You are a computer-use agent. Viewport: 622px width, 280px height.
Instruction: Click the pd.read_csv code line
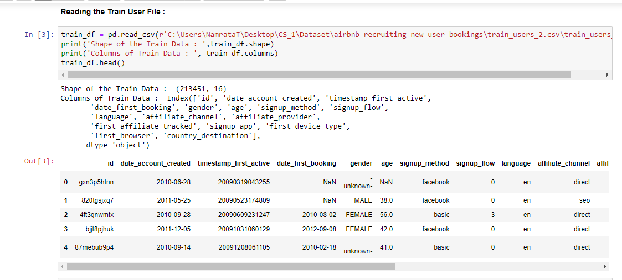335,34
